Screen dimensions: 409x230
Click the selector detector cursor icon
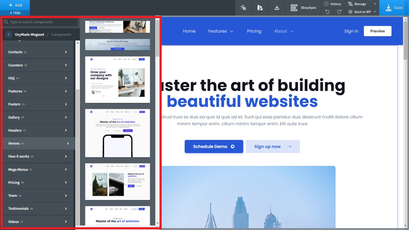(243, 8)
